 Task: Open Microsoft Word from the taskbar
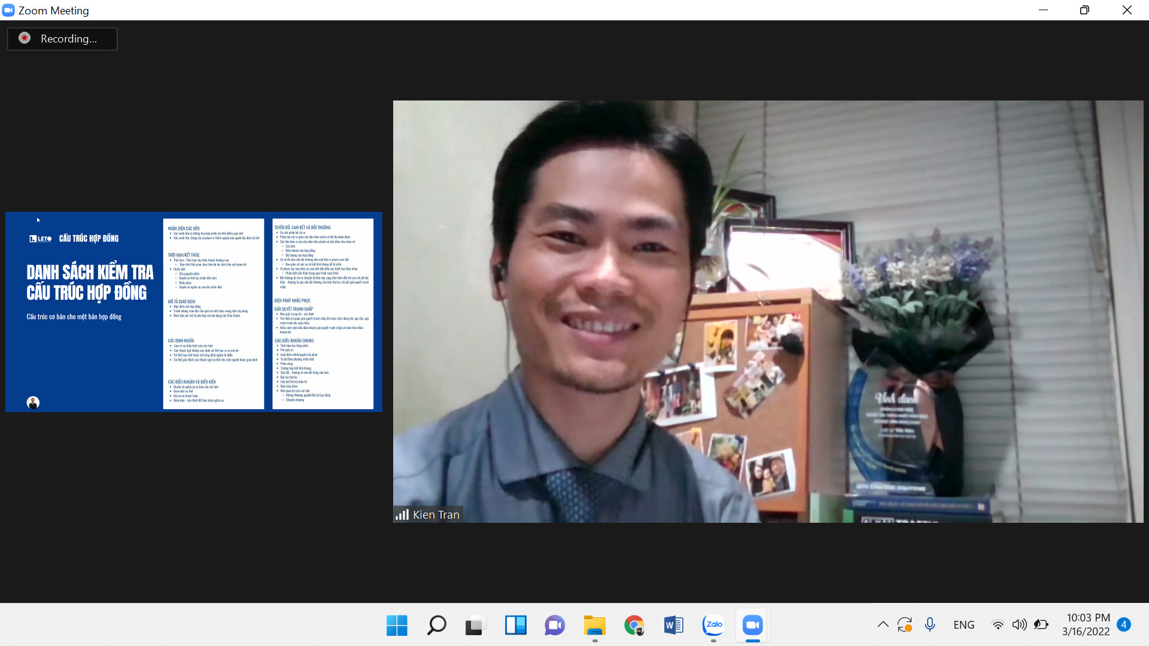(674, 626)
